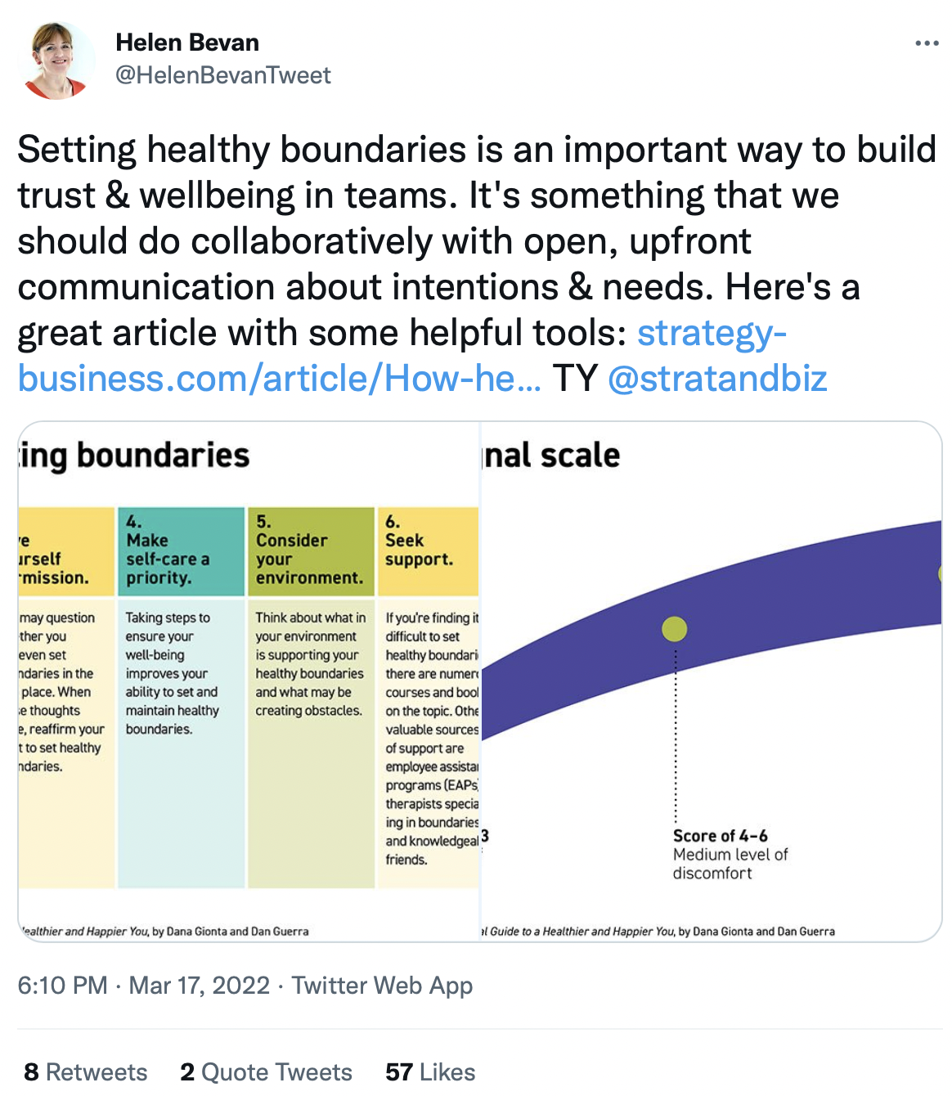Open the @stratandbiz mention

[717, 379]
